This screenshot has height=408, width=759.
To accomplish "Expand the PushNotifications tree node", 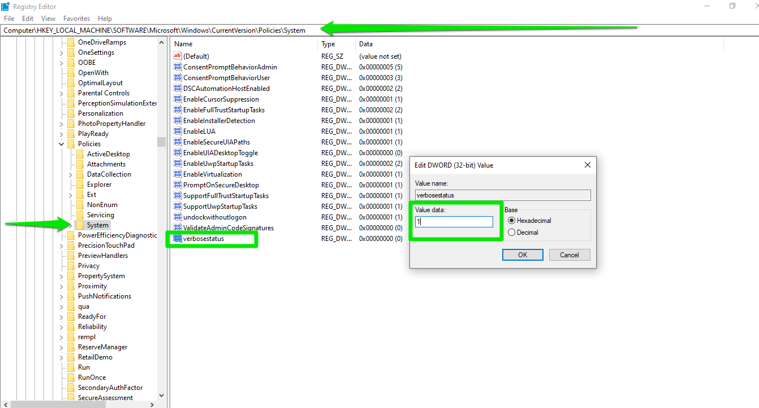I will click(x=62, y=296).
